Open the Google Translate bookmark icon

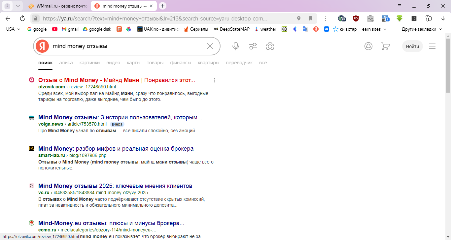[305, 29]
